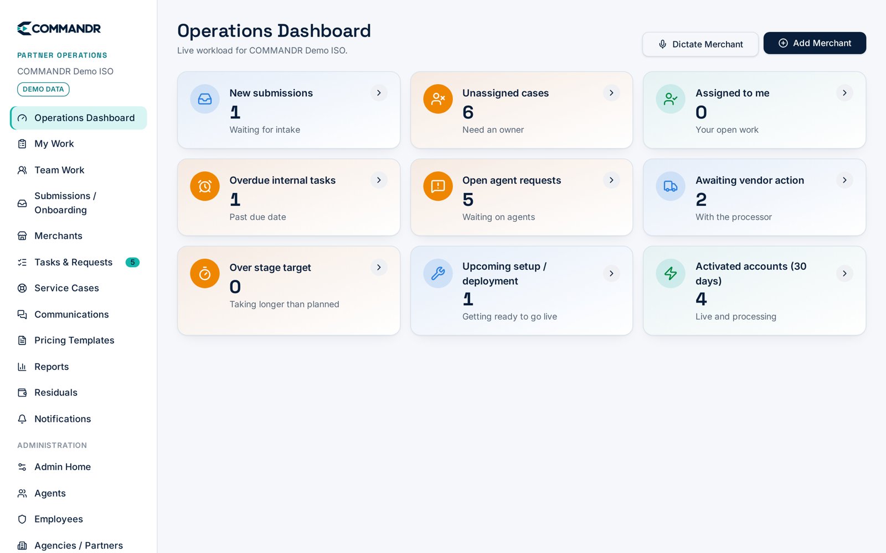The height and width of the screenshot is (553, 886).
Task: Select Operations Dashboard in the sidebar
Action: 79,118
